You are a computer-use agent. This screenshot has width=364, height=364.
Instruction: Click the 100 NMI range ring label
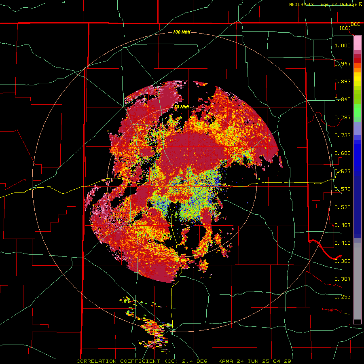click(182, 32)
